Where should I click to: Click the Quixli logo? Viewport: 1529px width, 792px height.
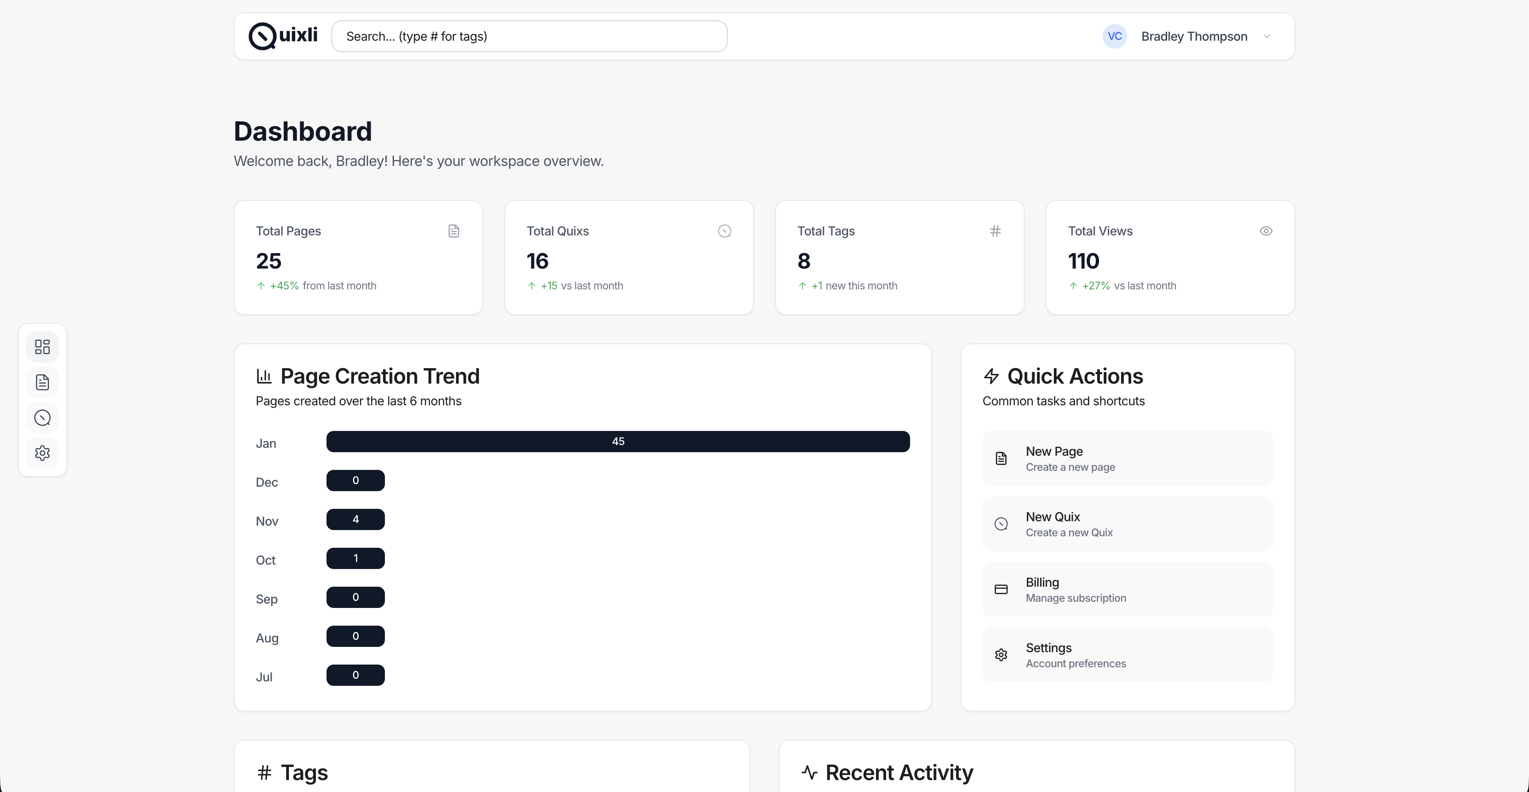pos(283,36)
